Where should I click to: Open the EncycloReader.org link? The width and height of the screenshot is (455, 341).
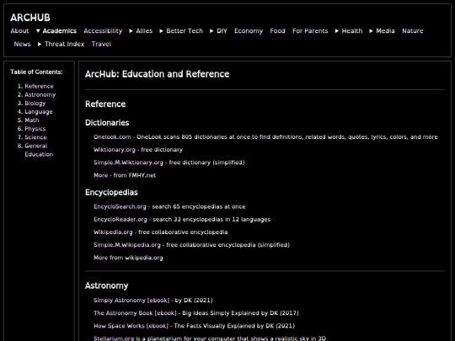coord(120,219)
